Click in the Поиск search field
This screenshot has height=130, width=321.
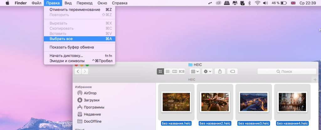click(x=287, y=71)
